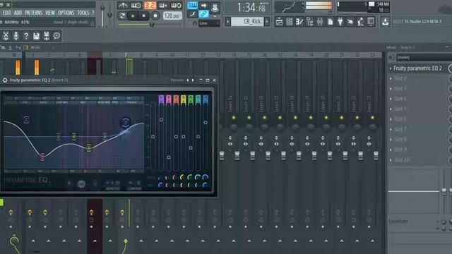This screenshot has width=452, height=254.
Task: Mute Insert 17 via its green LED
Action: (x=280, y=118)
